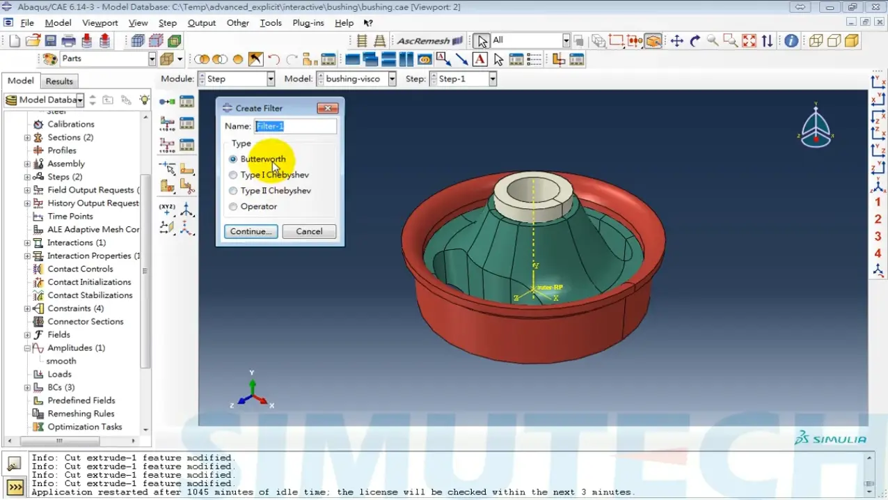This screenshot has height=500, width=888.
Task: Open the Tools menu
Action: [x=271, y=23]
